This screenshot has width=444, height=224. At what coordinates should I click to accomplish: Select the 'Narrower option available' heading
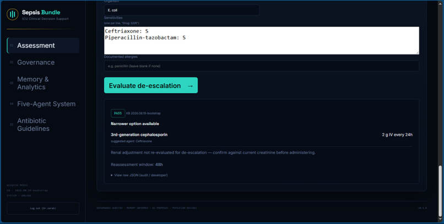135,124
